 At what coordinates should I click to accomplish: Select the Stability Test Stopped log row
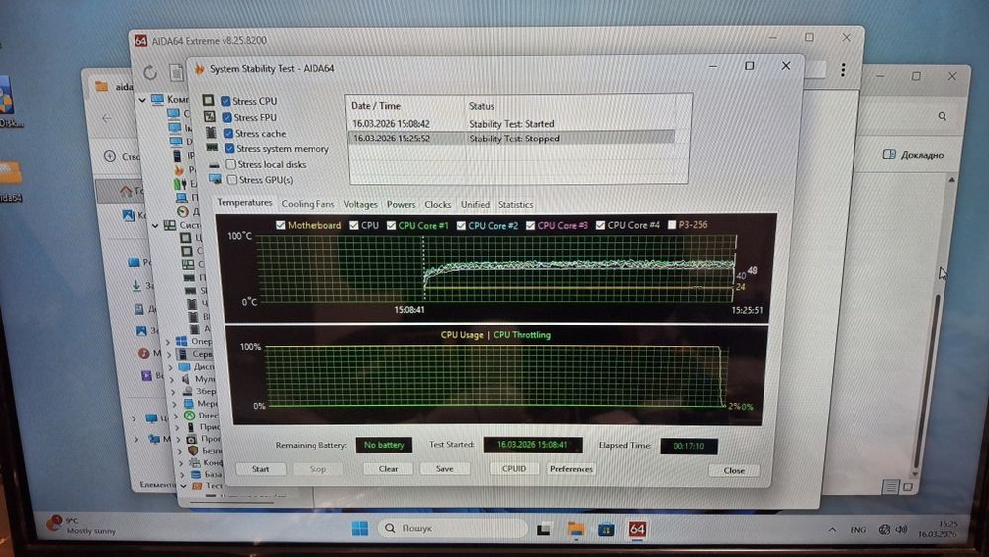click(512, 139)
